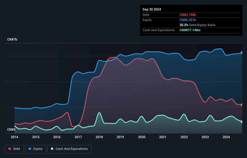Click the cash value CN¥877.148m
This screenshot has width=247, height=158.
coord(190,30)
